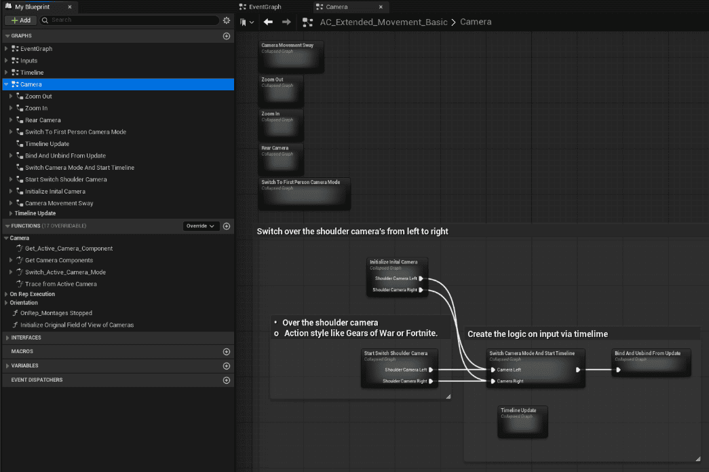
Task: Expand the Rear Camera subgraph
Action: pyautogui.click(x=11, y=120)
